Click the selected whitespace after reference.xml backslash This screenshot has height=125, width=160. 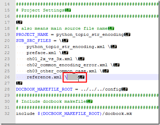[x=73, y=77]
